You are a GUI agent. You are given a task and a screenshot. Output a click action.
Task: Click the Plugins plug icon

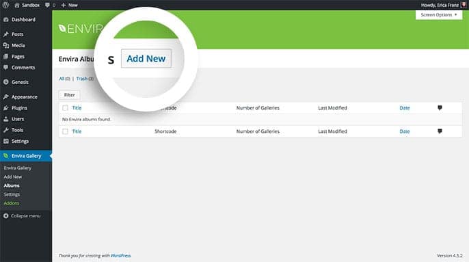coord(5,108)
